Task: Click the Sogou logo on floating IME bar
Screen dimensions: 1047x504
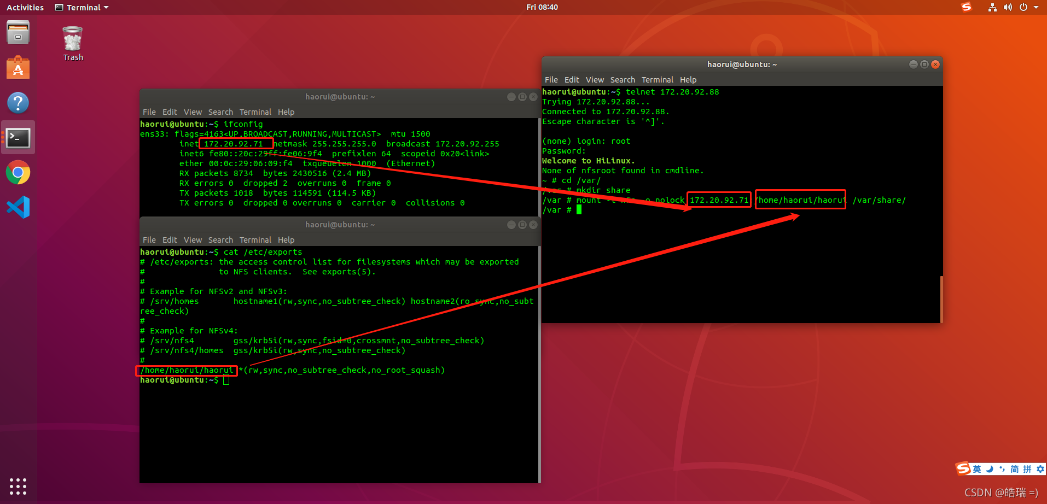Action: 963,468
